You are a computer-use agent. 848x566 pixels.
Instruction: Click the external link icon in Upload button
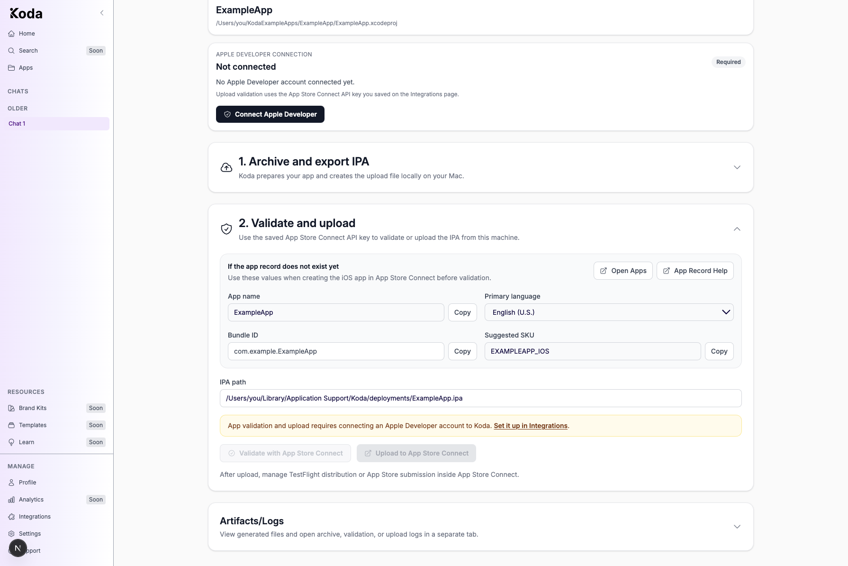[368, 453]
